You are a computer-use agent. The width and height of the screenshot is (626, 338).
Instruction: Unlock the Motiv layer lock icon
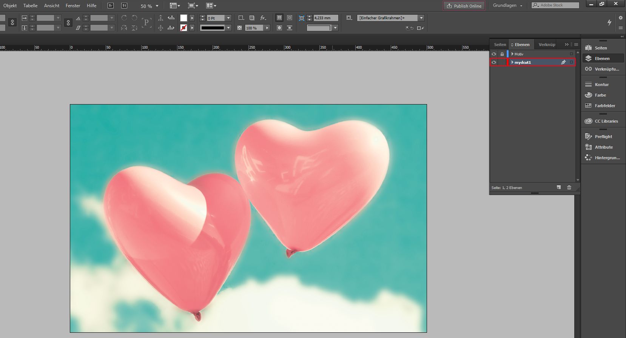502,54
